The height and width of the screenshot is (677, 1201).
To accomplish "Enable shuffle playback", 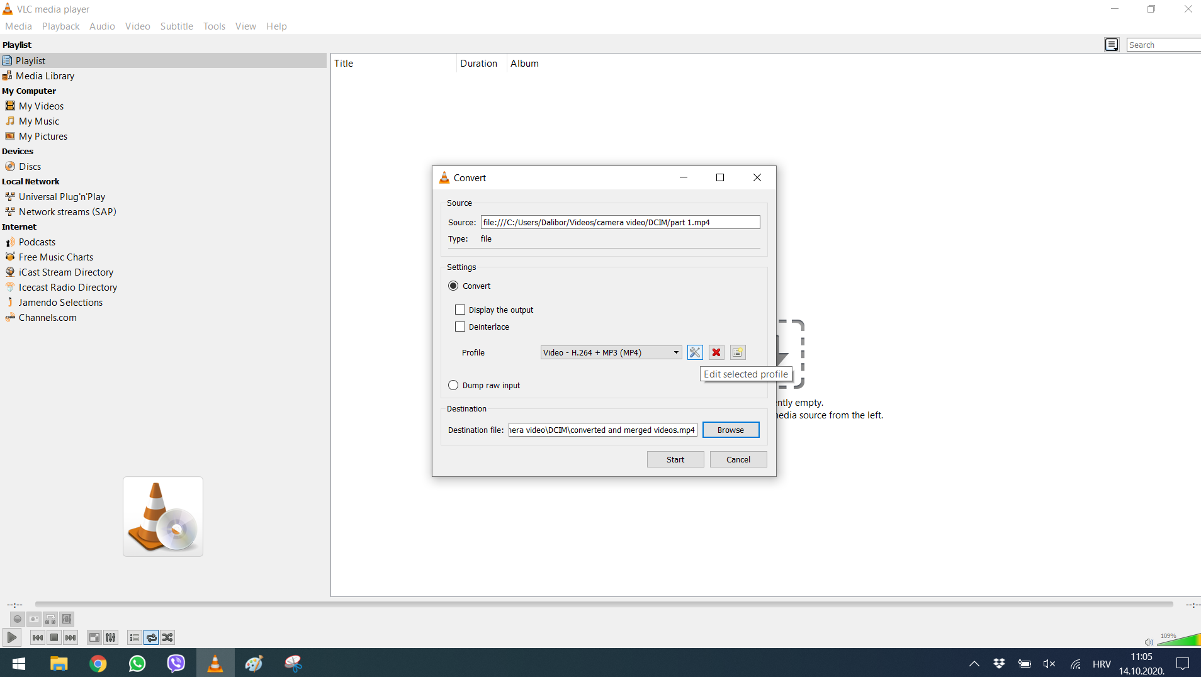I will (167, 637).
